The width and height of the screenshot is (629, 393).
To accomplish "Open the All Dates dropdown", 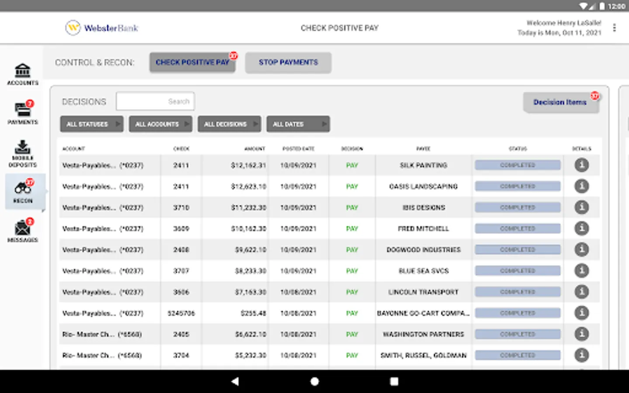I will pyautogui.click(x=298, y=124).
